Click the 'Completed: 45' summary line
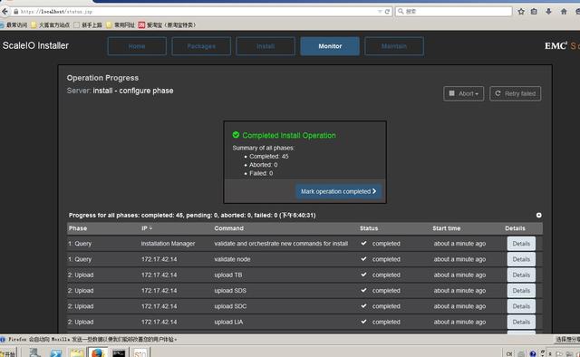The height and width of the screenshot is (357, 580). 269,157
